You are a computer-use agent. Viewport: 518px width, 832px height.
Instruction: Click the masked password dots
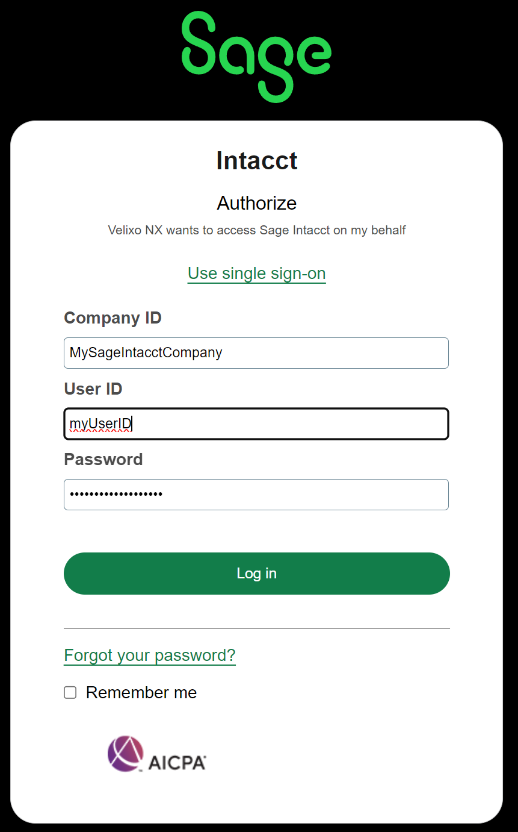(116, 495)
